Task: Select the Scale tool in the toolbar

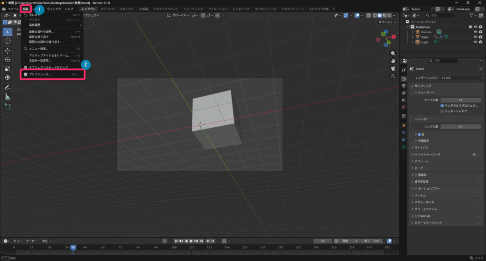Action: 8,68
